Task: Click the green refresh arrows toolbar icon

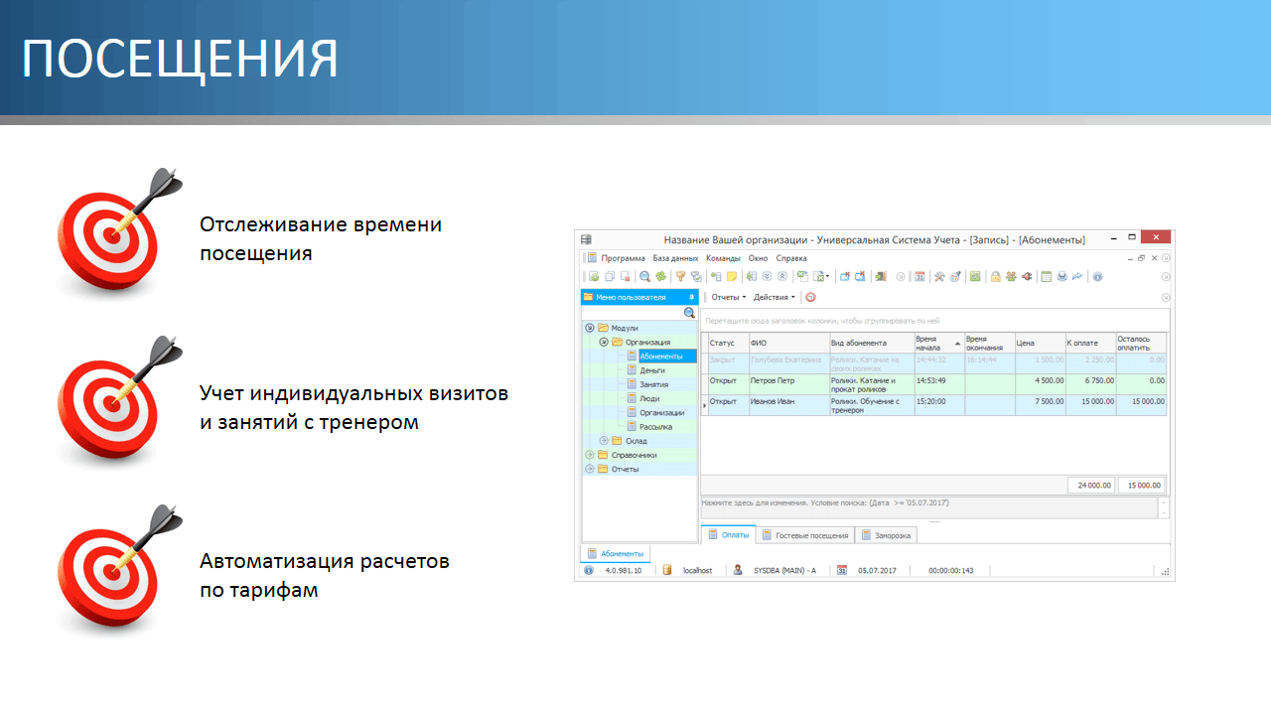Action: click(x=659, y=276)
